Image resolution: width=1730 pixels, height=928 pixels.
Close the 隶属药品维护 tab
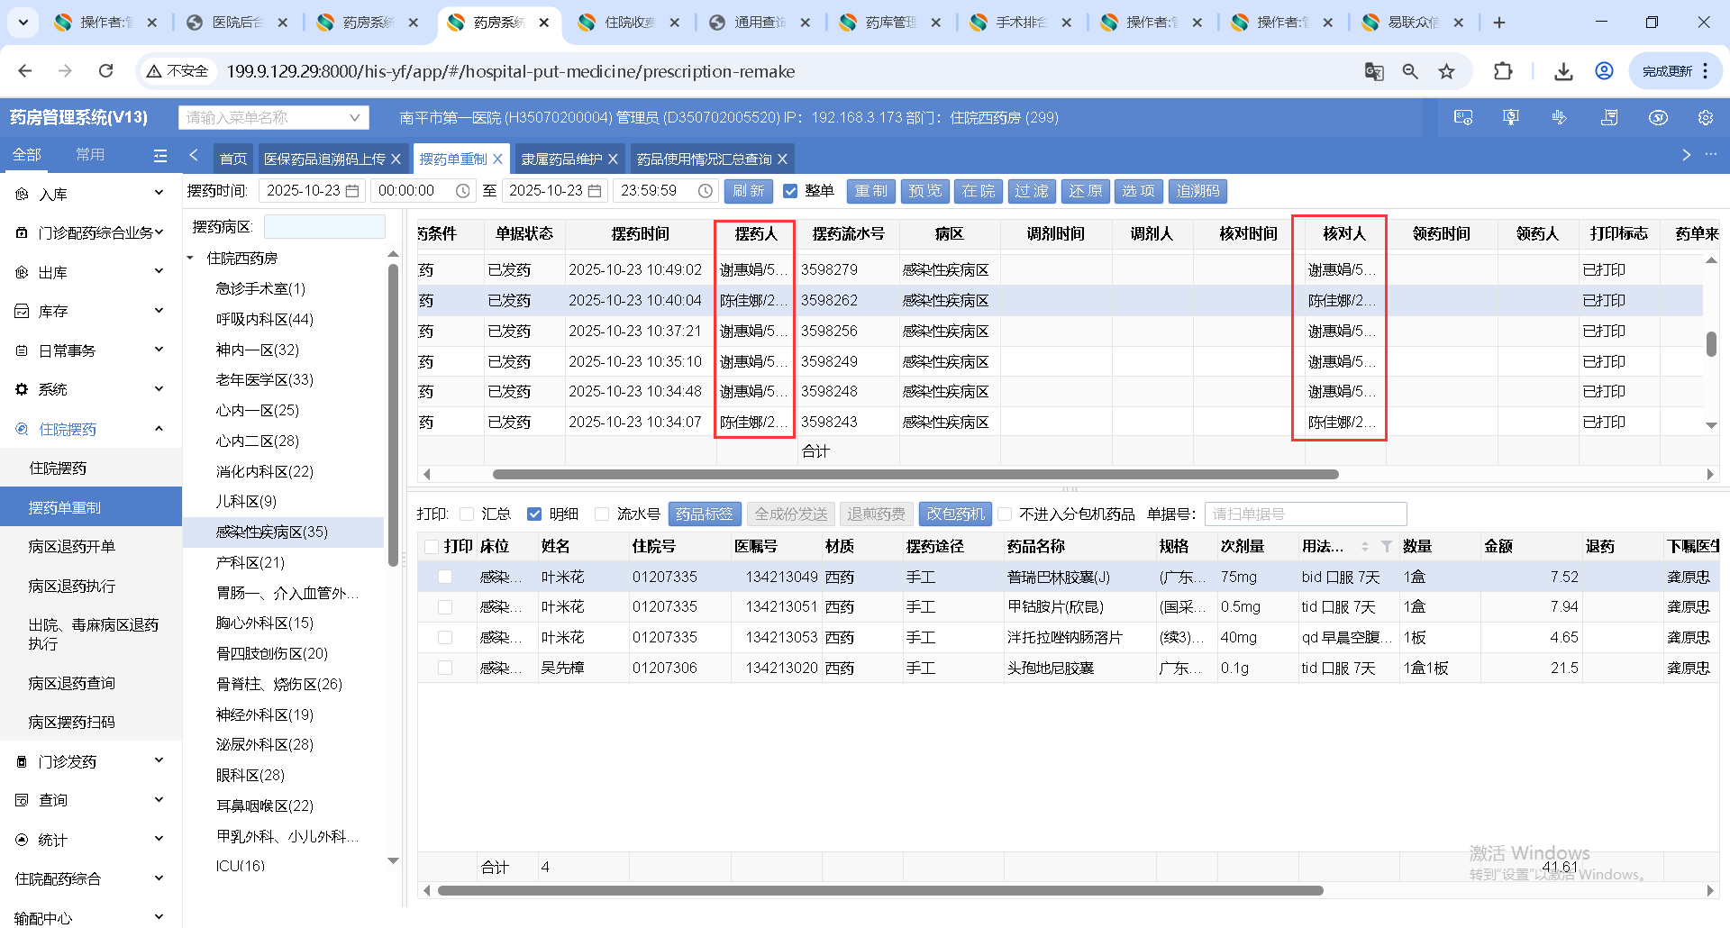click(614, 159)
